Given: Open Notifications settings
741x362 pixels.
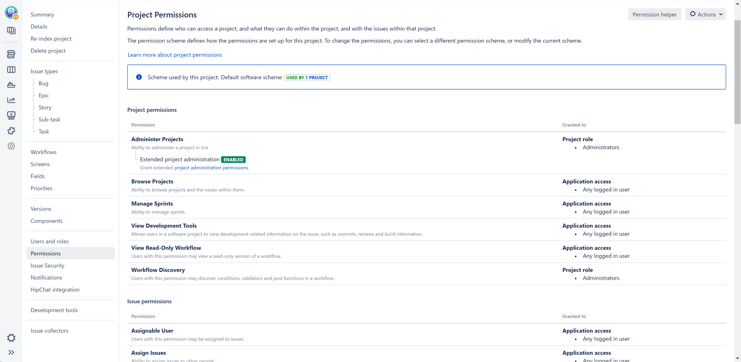Looking at the screenshot, I should [x=46, y=278].
